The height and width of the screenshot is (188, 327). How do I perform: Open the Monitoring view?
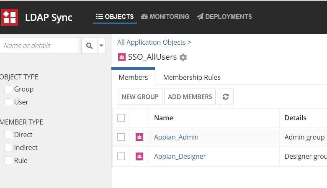tap(165, 16)
